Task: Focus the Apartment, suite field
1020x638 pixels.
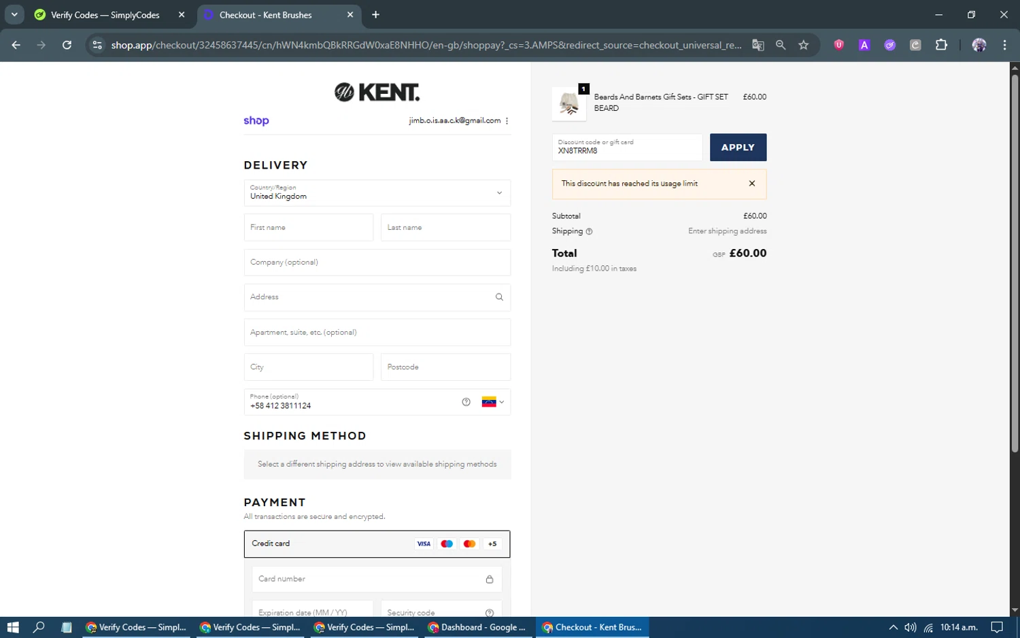Action: pos(377,332)
